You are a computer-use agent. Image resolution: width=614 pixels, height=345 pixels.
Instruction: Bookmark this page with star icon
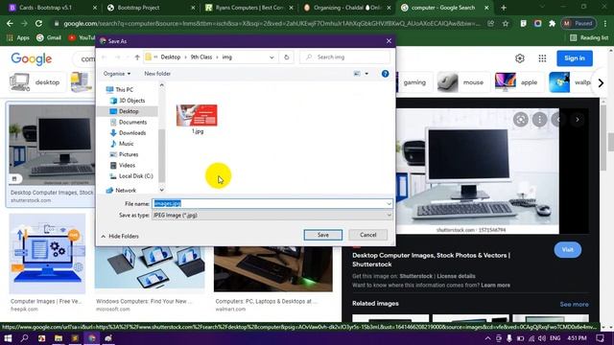pyautogui.click(x=506, y=23)
